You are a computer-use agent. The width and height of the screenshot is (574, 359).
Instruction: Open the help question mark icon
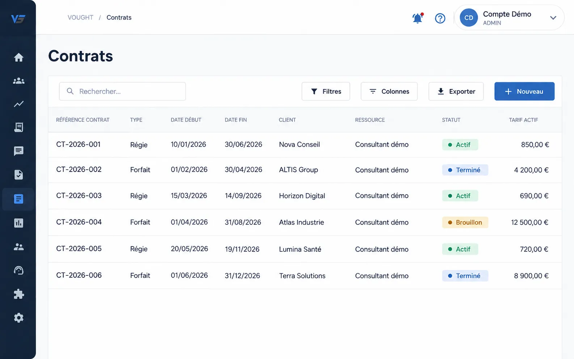pyautogui.click(x=440, y=18)
